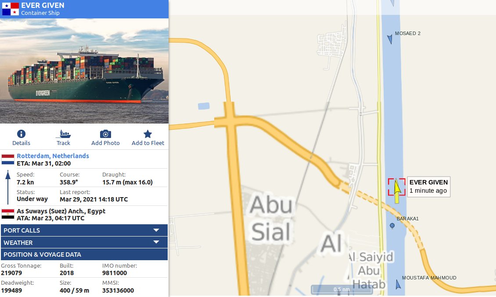The image size is (496, 297).
Task: Click the Track ship icon
Action: [63, 134]
